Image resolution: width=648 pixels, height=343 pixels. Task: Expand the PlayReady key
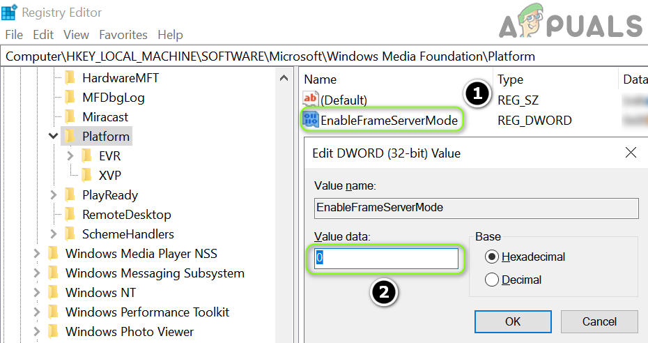point(54,195)
